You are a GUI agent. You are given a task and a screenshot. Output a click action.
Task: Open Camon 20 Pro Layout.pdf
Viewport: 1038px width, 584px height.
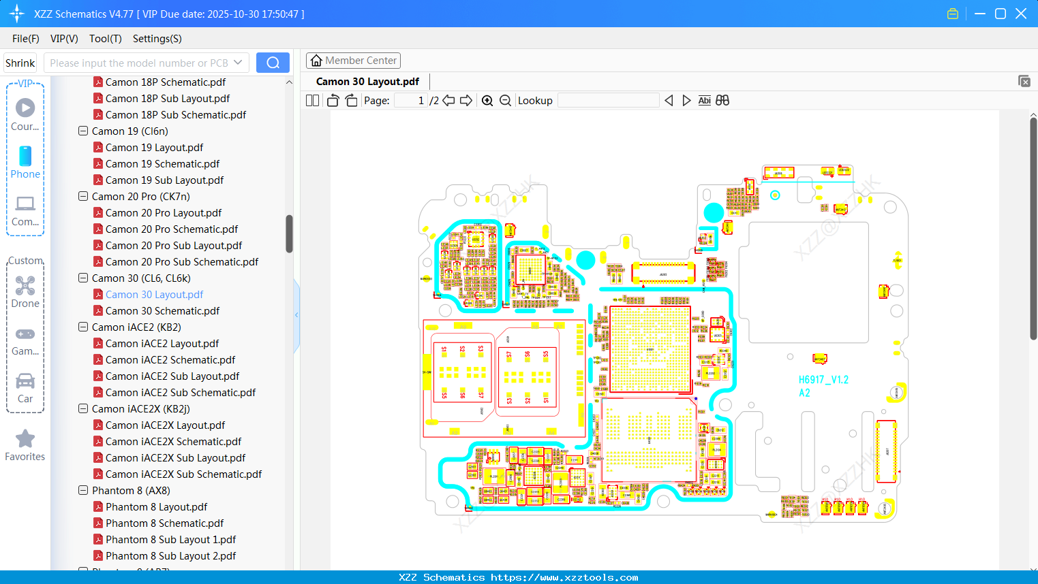[164, 212]
